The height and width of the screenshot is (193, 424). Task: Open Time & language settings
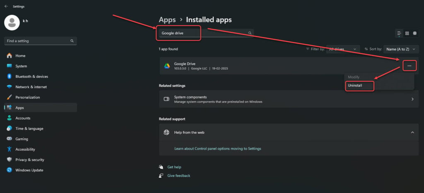pos(41,128)
